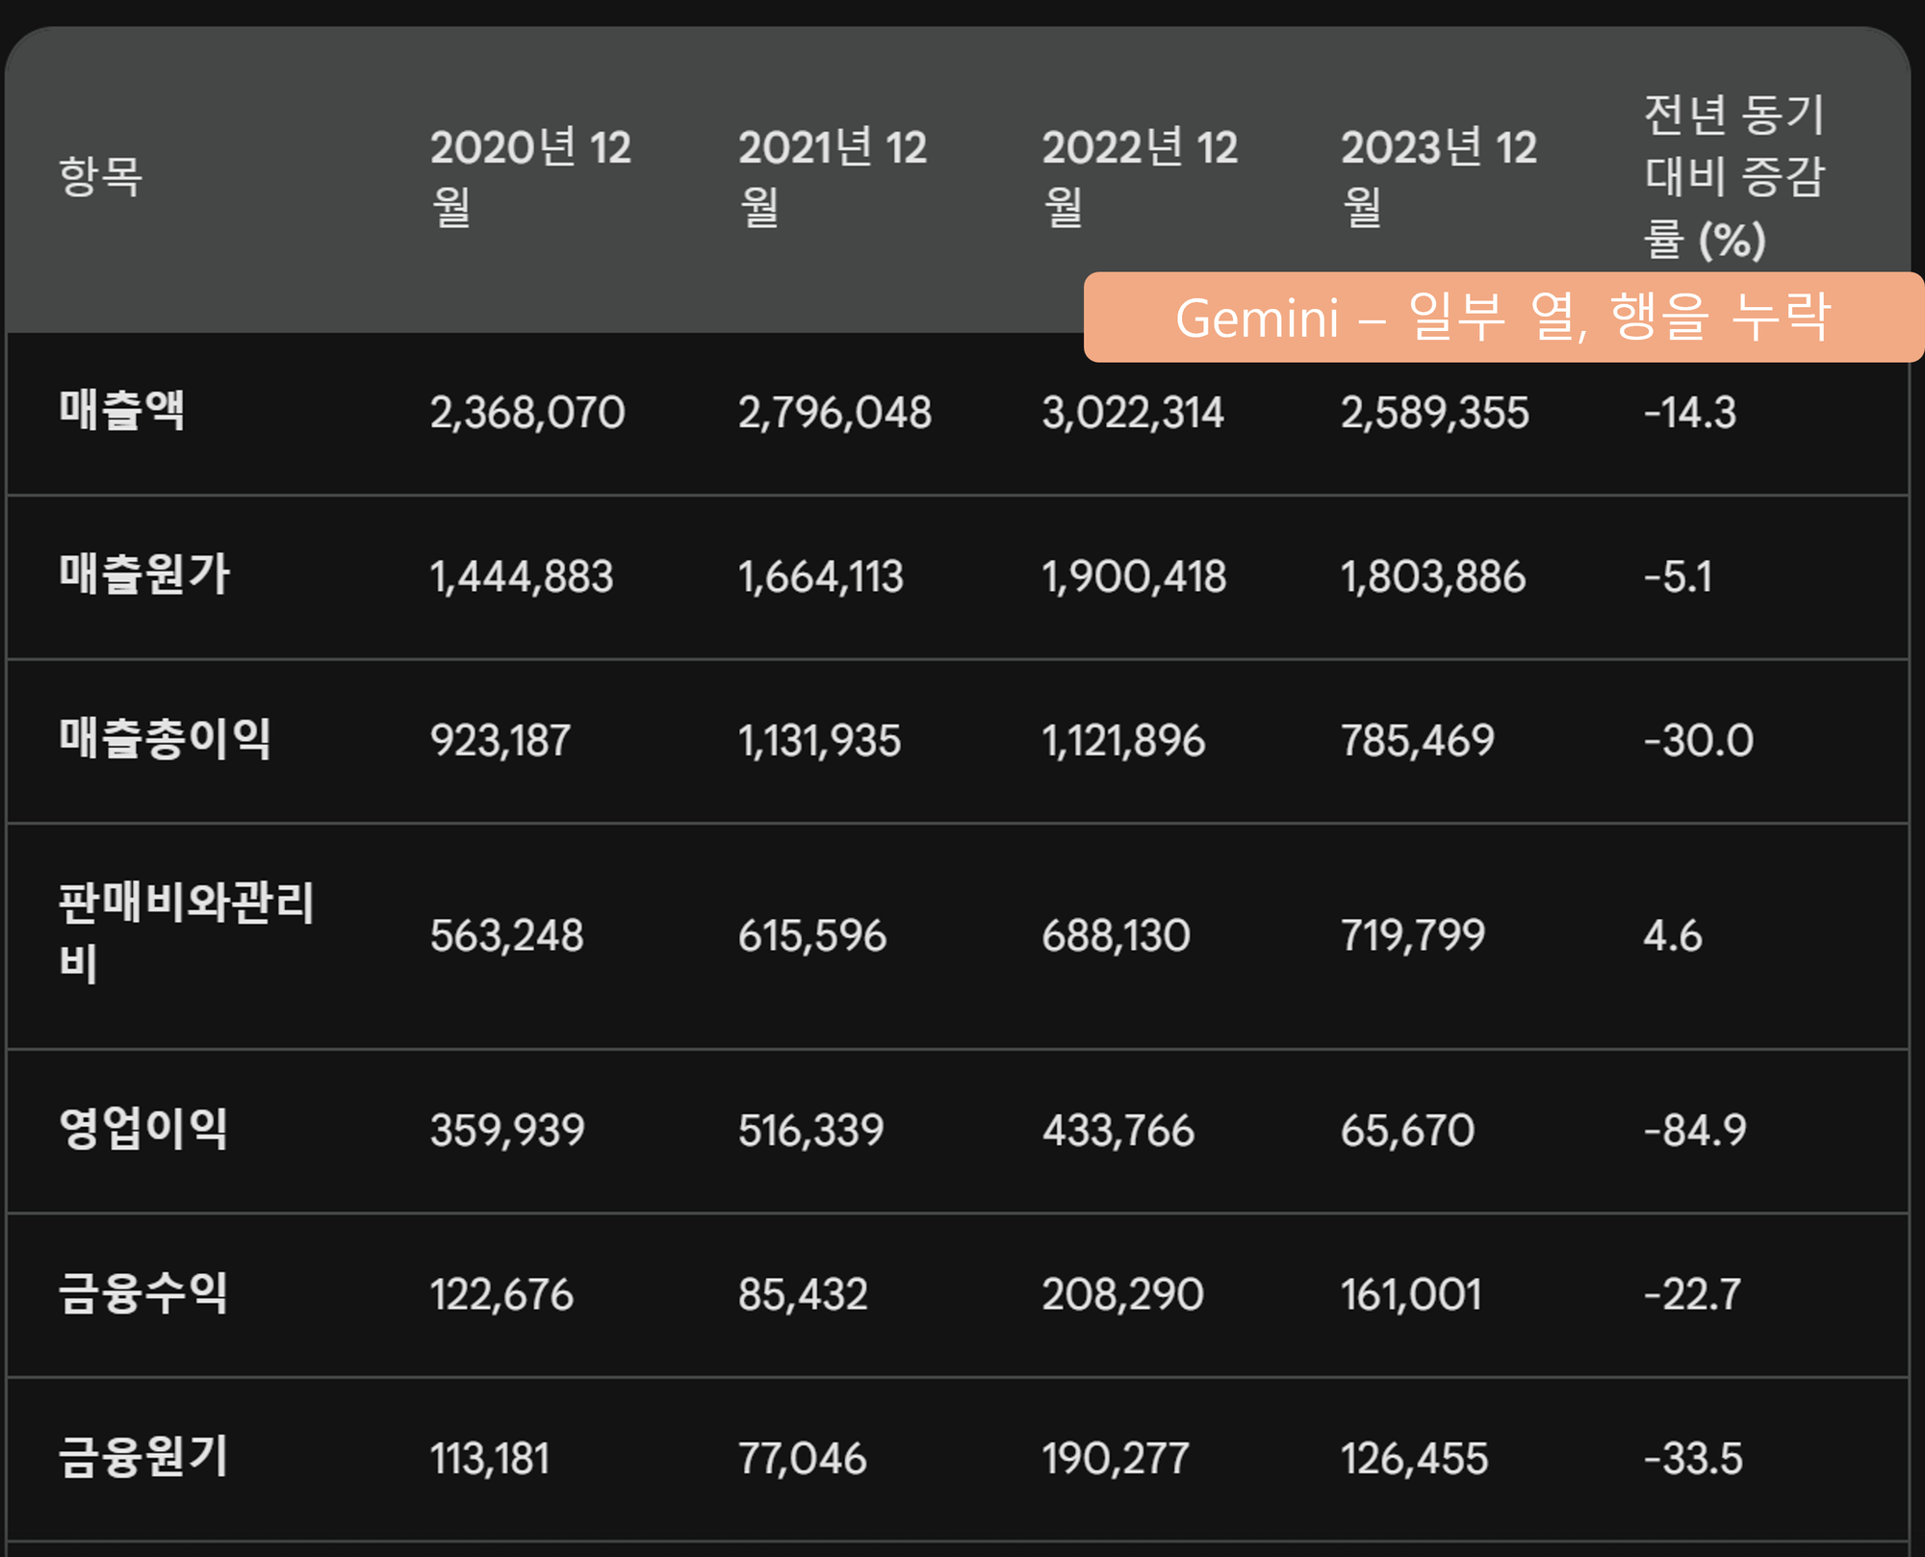Click the 65,670 operating profit cell
1925x1557 pixels.
pos(1407,1130)
